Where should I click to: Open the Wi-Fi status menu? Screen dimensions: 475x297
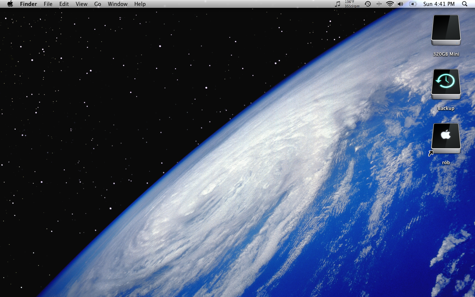(x=390, y=4)
